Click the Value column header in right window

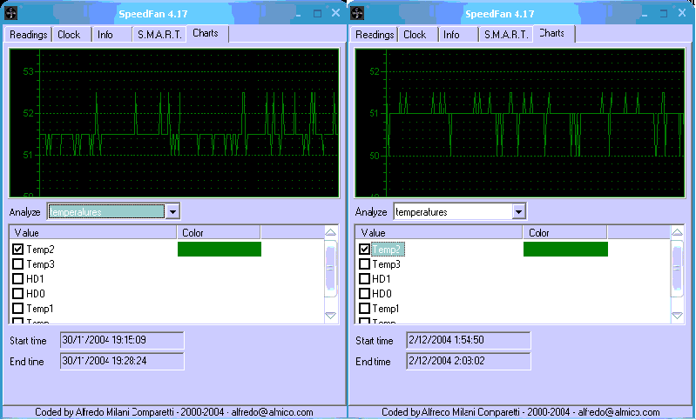pyautogui.click(x=439, y=232)
